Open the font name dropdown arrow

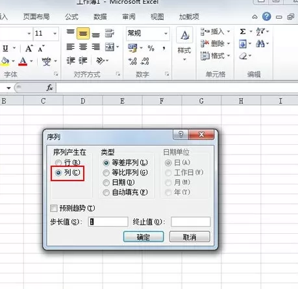pyautogui.click(x=29, y=34)
